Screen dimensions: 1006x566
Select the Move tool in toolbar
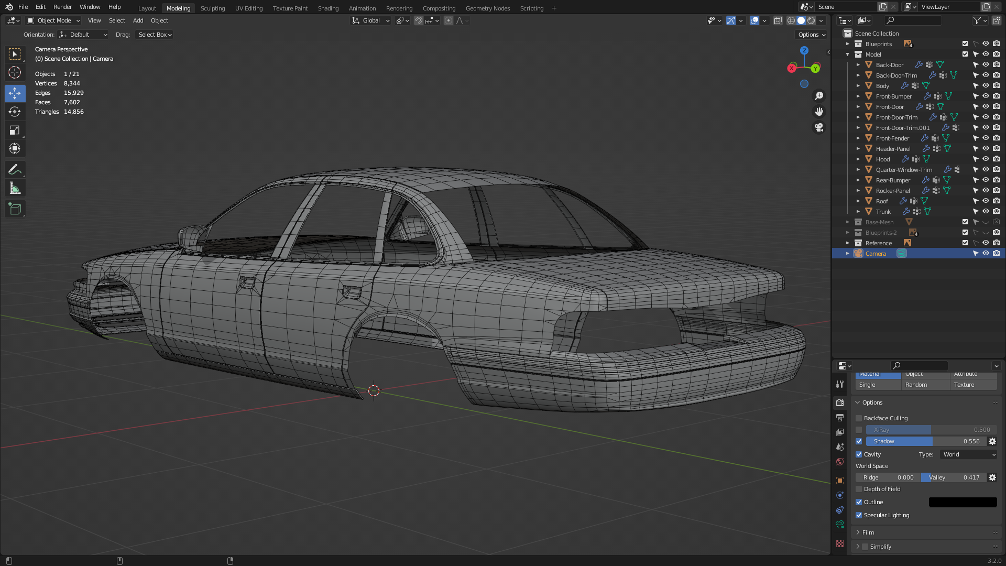15,93
